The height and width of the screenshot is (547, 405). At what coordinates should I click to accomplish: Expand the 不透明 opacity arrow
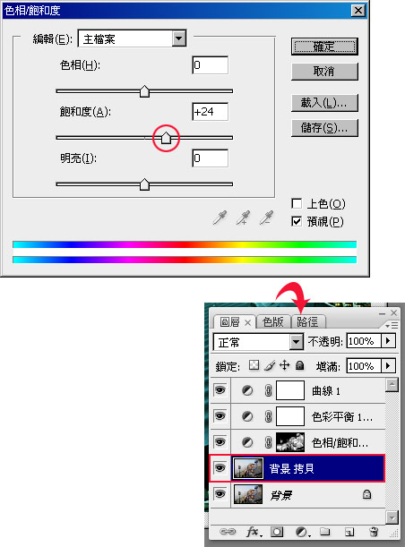pyautogui.click(x=388, y=340)
